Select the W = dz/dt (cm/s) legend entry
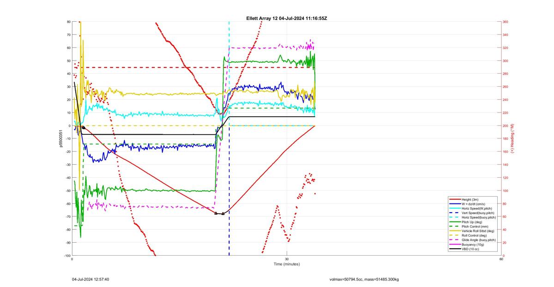The image size is (554, 287). (x=474, y=203)
